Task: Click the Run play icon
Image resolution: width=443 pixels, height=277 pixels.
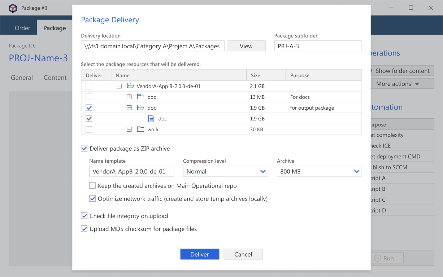Action: click(378, 258)
